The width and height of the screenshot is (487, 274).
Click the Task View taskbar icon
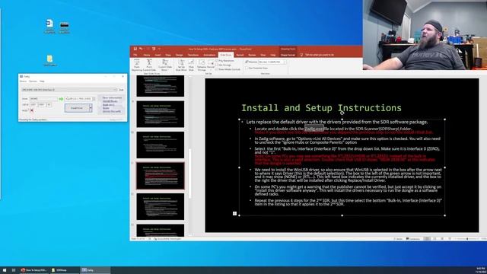[14, 270]
